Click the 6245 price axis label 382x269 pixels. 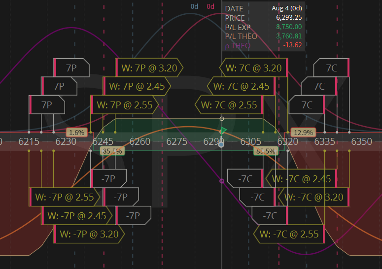(x=103, y=141)
